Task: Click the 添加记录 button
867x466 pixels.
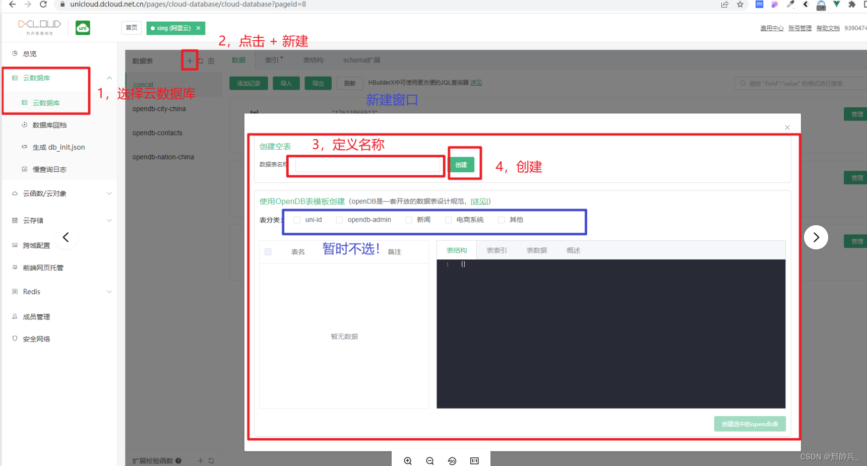Action: [249, 83]
